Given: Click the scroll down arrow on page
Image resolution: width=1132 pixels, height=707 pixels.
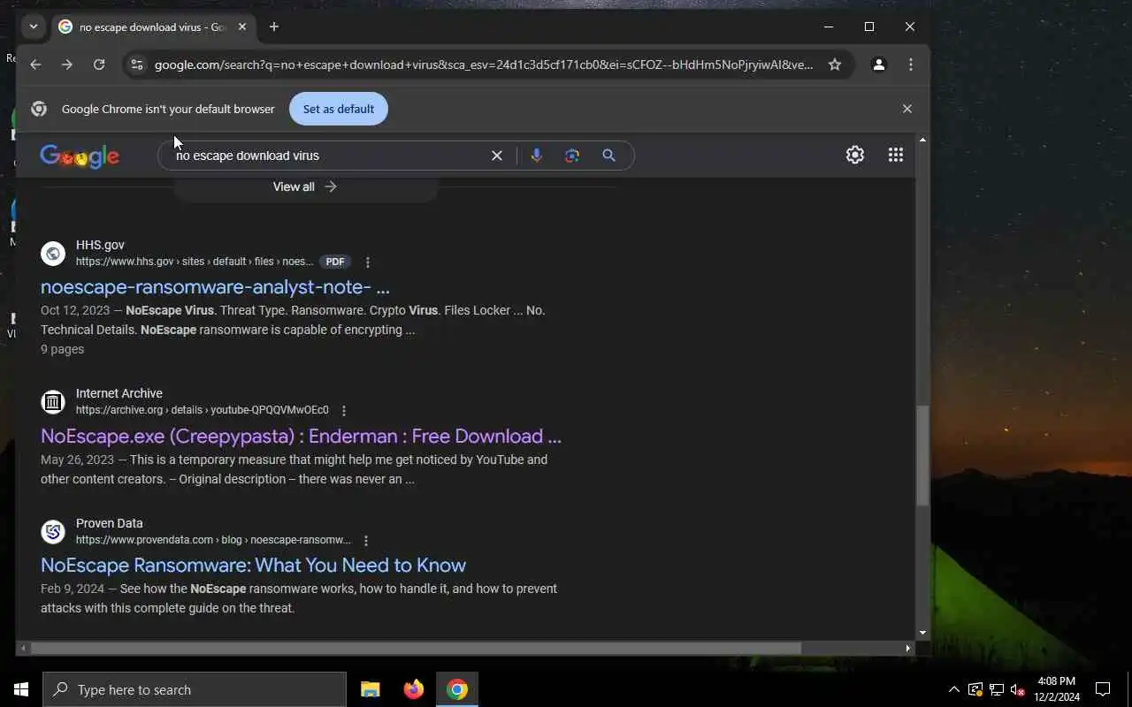Looking at the screenshot, I should tap(922, 633).
